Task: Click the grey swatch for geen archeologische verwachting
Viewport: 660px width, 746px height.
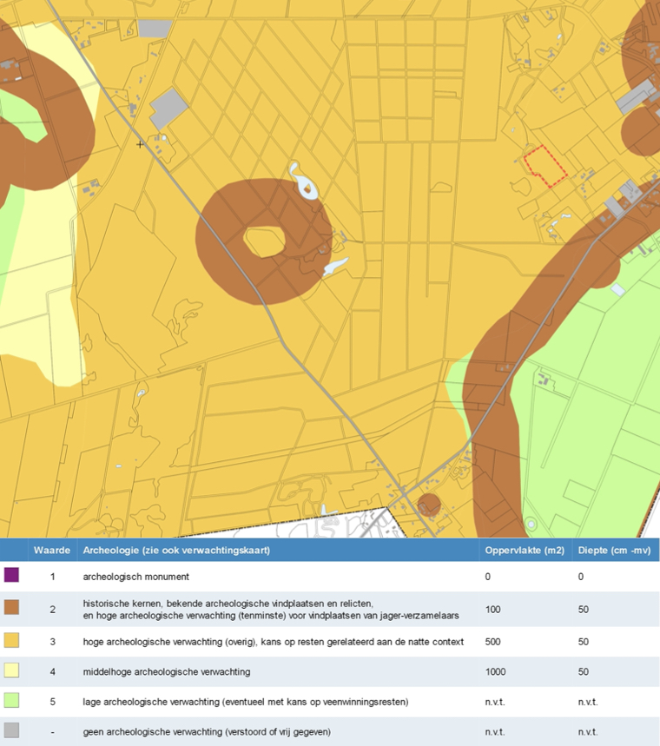Action: (11, 730)
